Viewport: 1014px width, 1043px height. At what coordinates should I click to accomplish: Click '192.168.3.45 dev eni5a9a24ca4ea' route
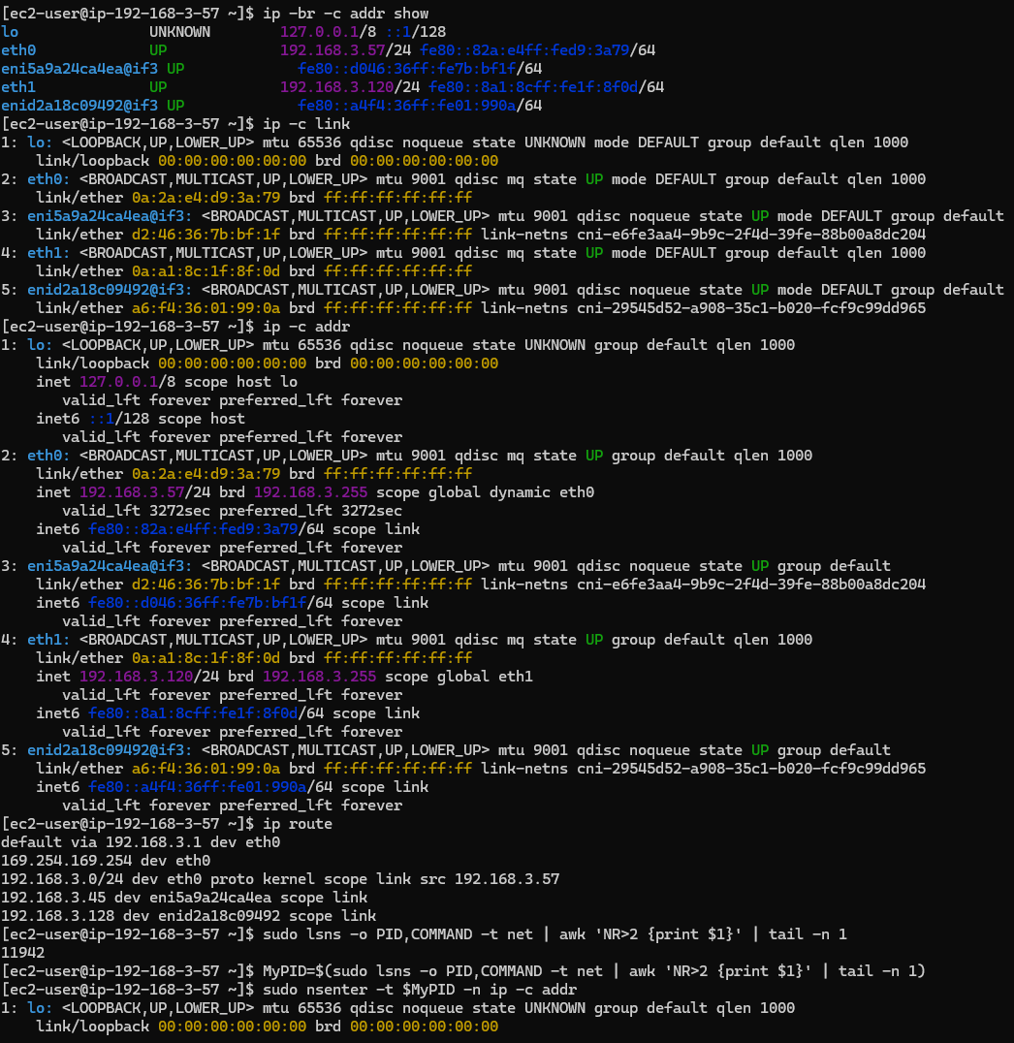click(x=137, y=898)
